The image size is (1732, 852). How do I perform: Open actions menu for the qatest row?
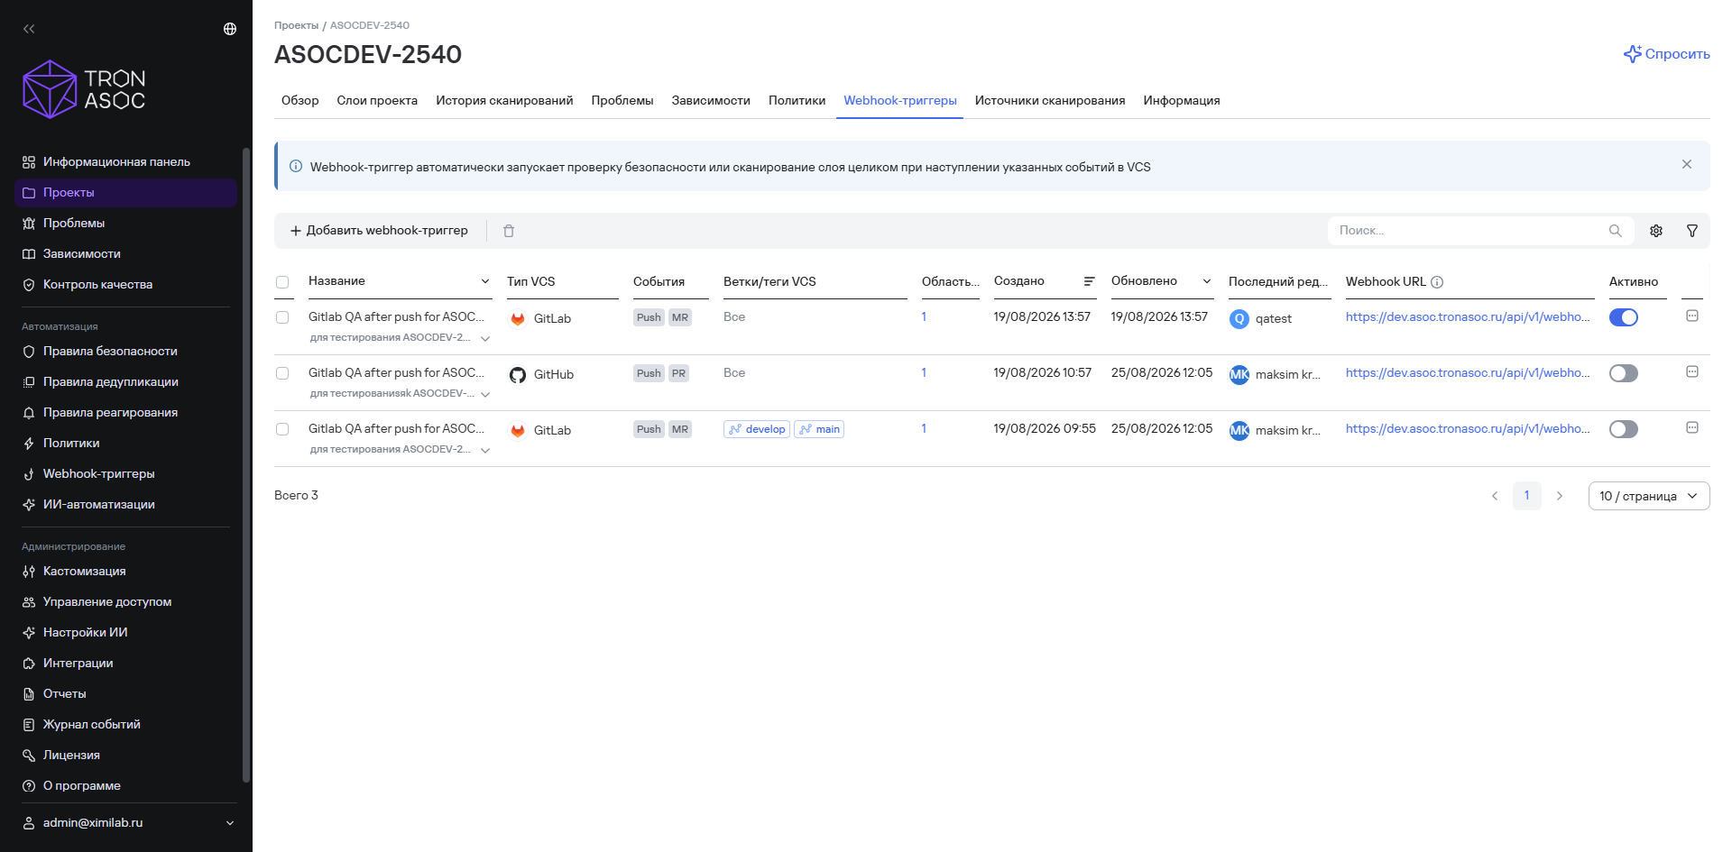1692,316
